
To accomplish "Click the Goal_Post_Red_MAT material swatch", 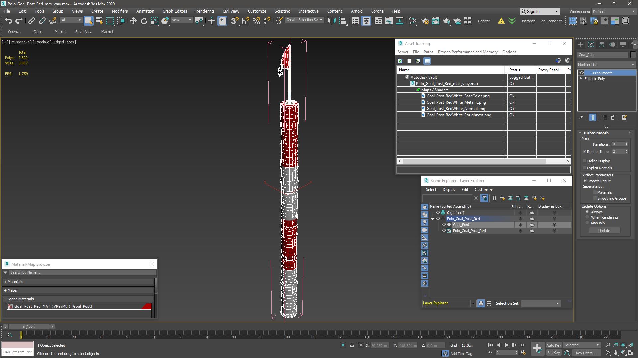I will coord(10,306).
